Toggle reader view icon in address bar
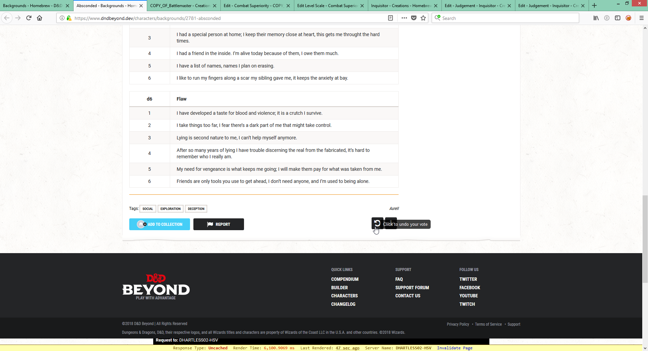This screenshot has width=648, height=351. coord(390,18)
